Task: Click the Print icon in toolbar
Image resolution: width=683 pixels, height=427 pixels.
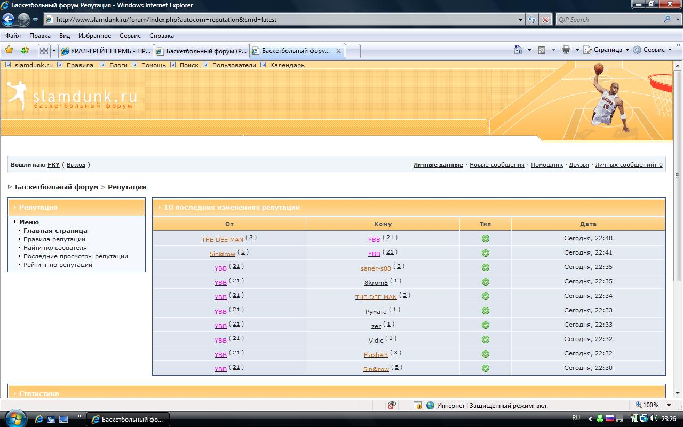Action: pyautogui.click(x=566, y=50)
